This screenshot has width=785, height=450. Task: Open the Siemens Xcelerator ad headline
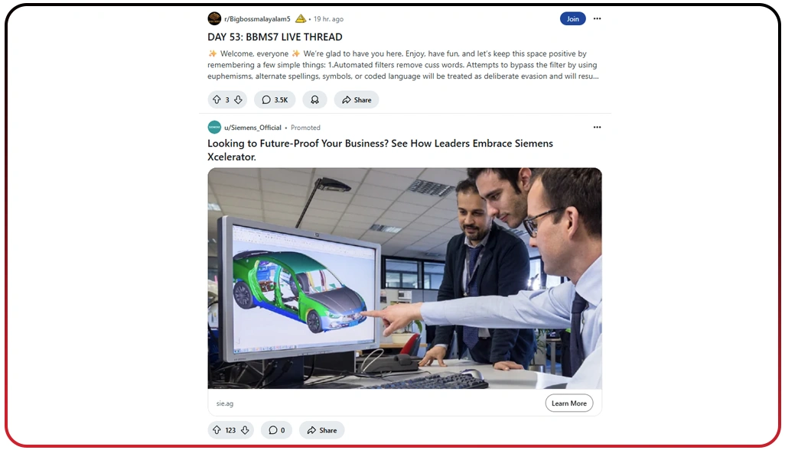[x=380, y=150]
